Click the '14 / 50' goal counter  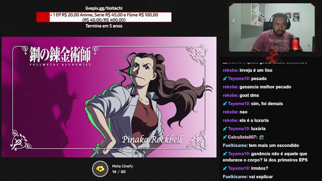tap(119, 172)
